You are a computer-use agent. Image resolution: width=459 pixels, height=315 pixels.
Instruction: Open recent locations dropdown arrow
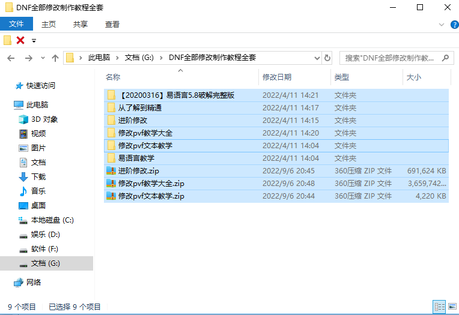(x=43, y=58)
